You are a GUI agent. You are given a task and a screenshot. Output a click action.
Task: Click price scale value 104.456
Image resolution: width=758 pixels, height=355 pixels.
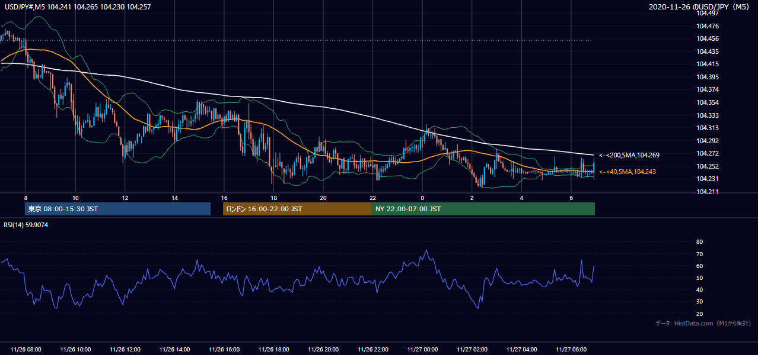tap(708, 38)
